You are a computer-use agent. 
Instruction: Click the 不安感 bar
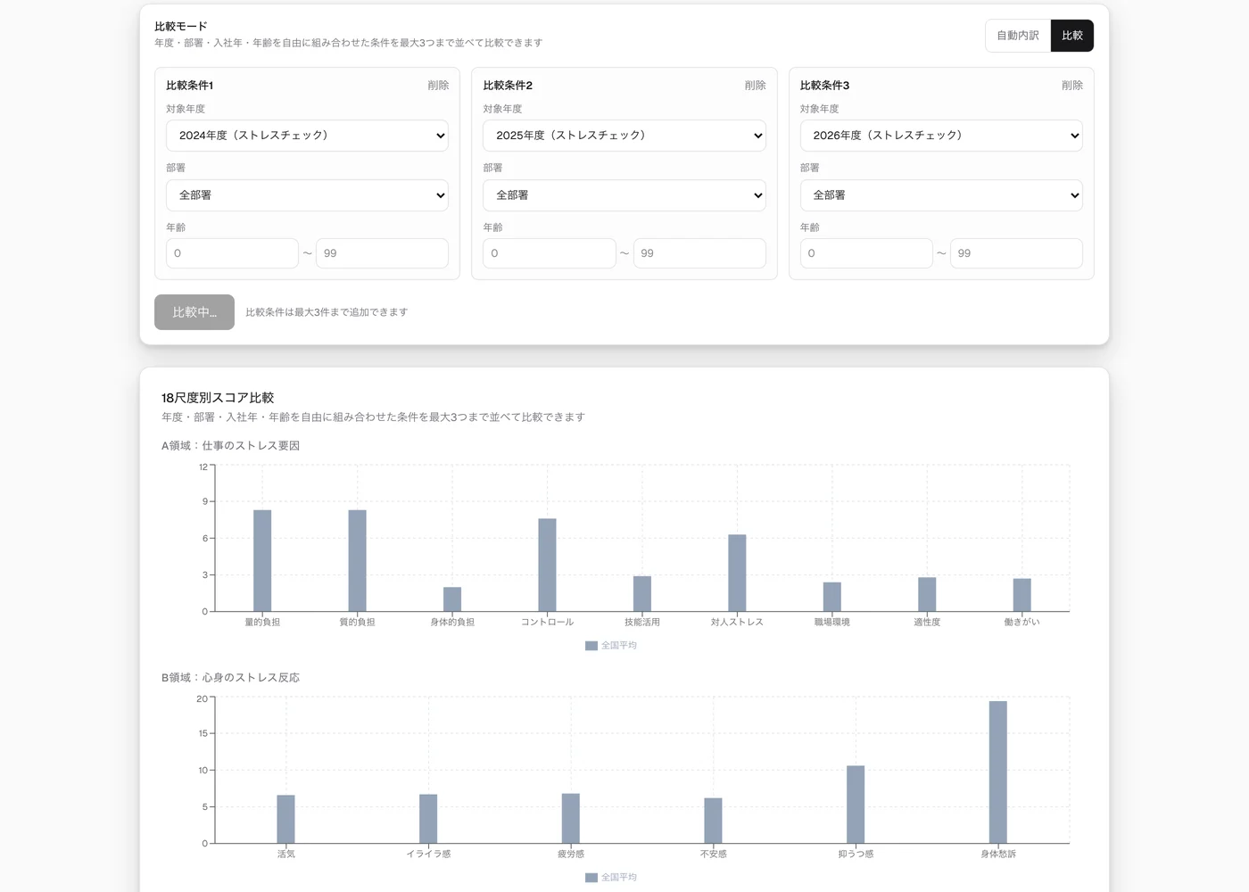pyautogui.click(x=713, y=821)
